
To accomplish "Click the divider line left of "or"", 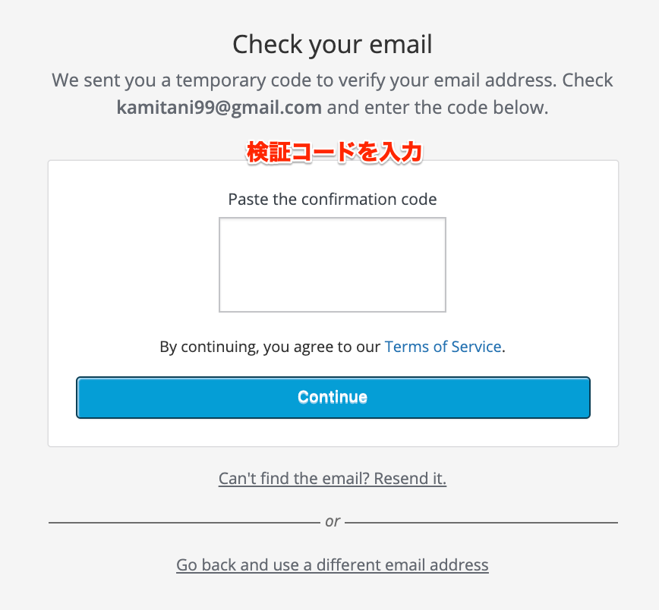I will tap(184, 523).
